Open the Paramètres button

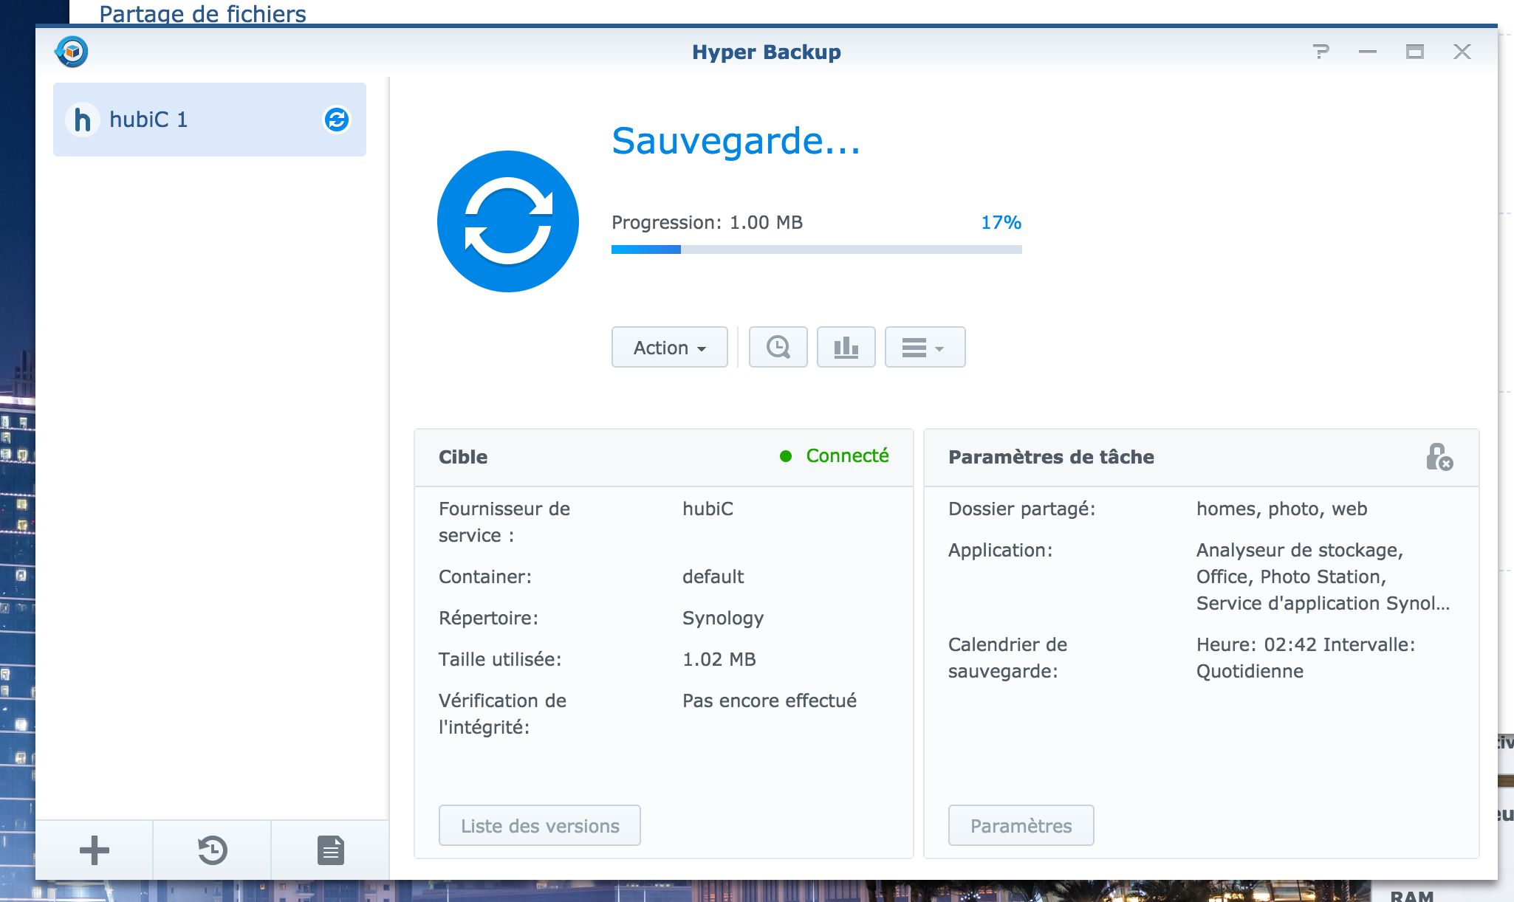(1021, 825)
